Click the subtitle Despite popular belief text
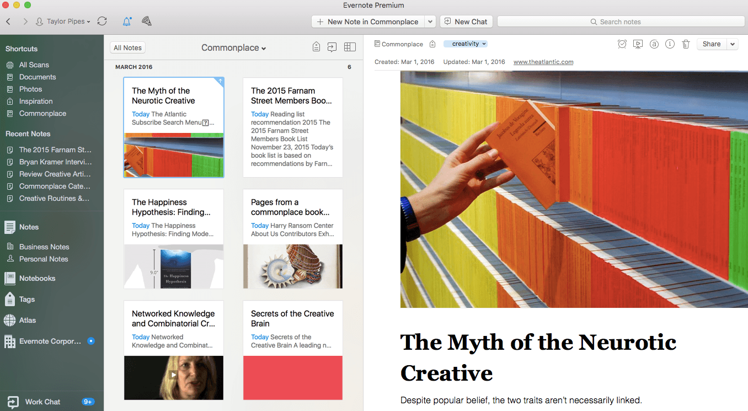This screenshot has height=411, width=748. 521,401
